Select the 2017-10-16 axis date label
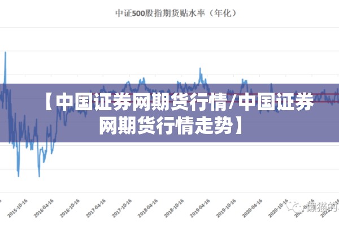The height and width of the screenshot is (226, 339). 121,208
